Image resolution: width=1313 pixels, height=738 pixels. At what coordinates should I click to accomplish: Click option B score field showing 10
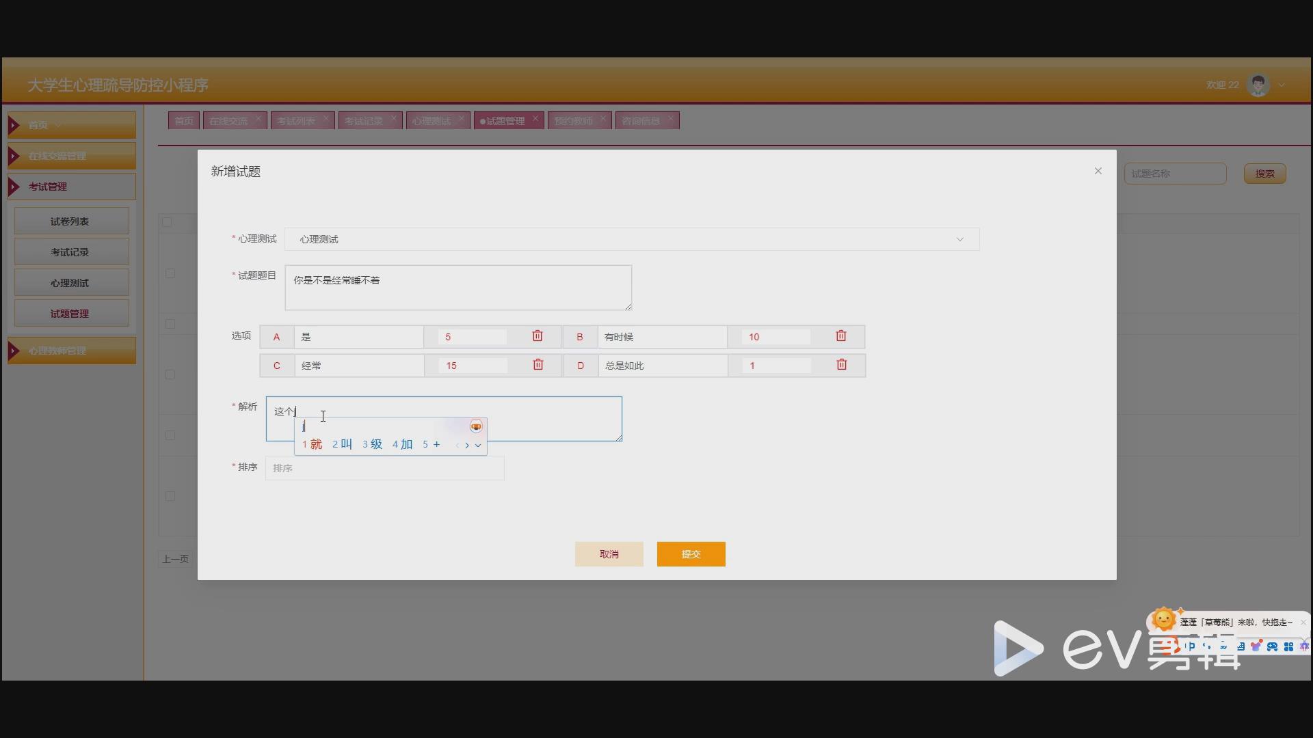(776, 337)
